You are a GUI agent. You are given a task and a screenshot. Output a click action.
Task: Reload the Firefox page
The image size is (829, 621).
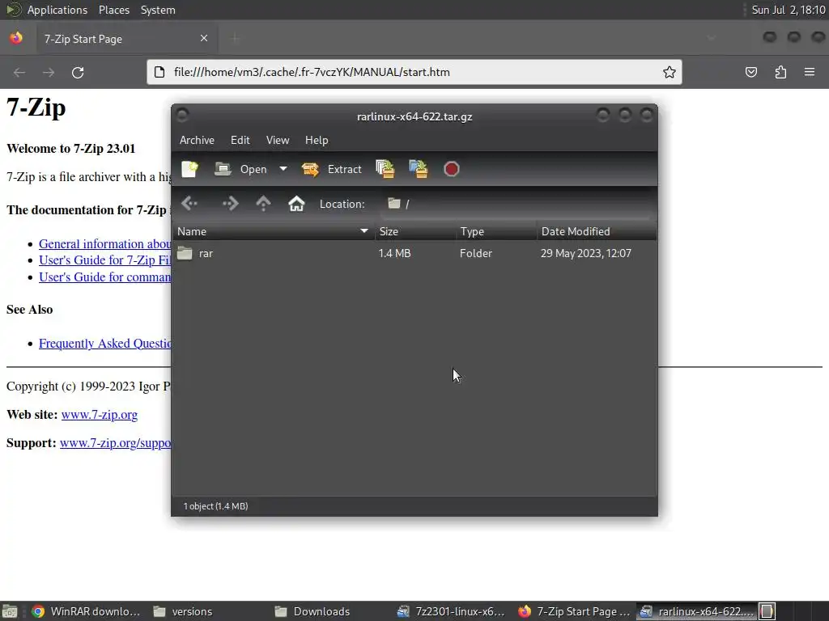[78, 72]
